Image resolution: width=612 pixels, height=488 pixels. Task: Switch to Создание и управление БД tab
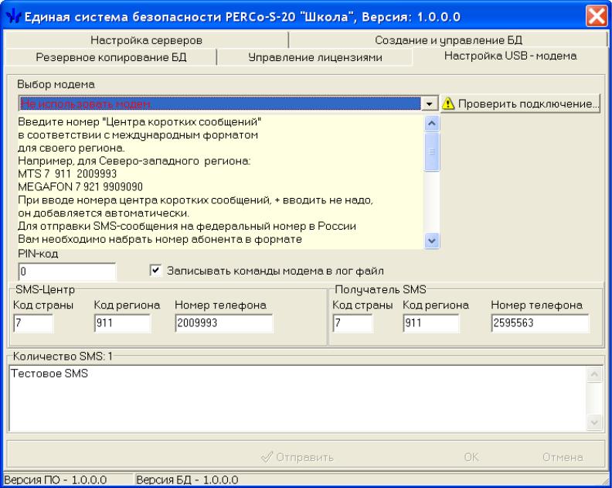coord(448,40)
